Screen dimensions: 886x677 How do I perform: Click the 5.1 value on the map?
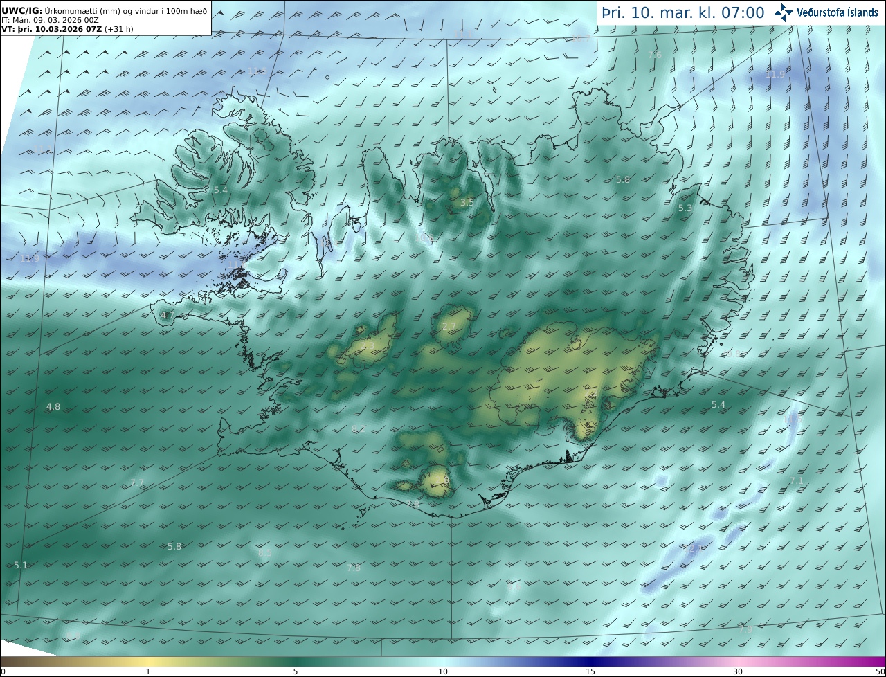tap(21, 566)
